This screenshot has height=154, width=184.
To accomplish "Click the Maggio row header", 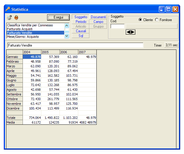I will point(14,76).
